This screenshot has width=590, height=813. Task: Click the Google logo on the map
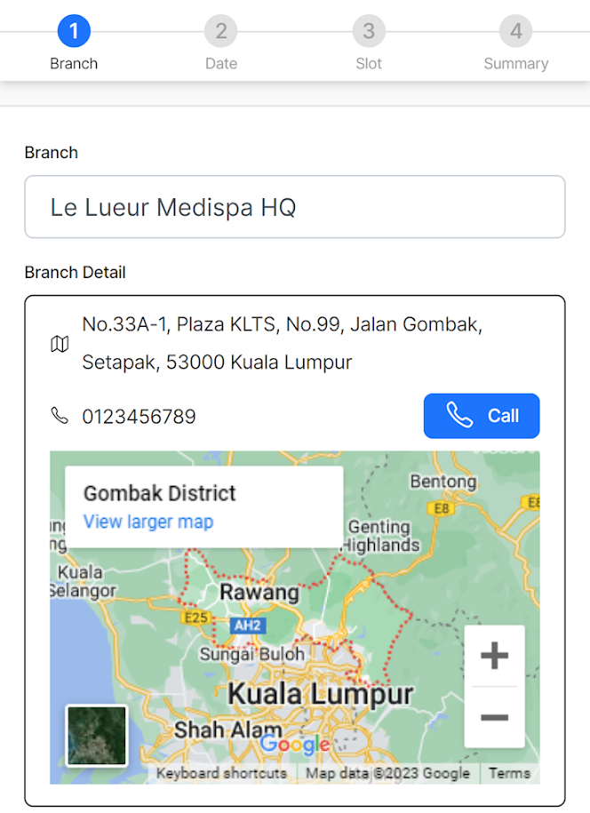(295, 745)
